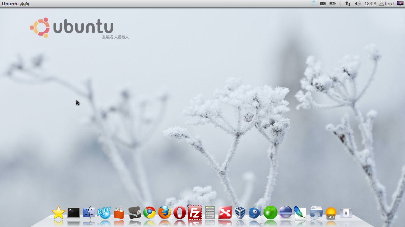Click the blue lightning bolt tray icon
This screenshot has height=227, width=405.
click(313, 4)
